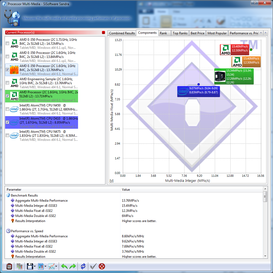Check the Intel Atom N450 checkbox
Image resolution: width=273 pixels, height=273 pixels.
(x=8, y=109)
